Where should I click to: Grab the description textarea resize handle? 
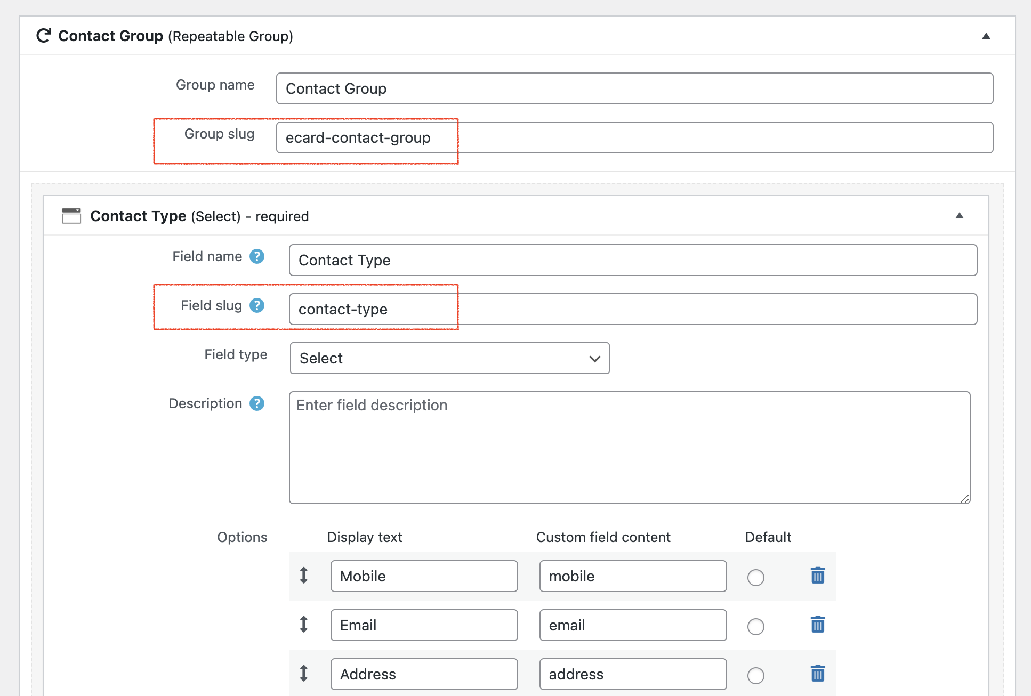pyautogui.click(x=965, y=498)
